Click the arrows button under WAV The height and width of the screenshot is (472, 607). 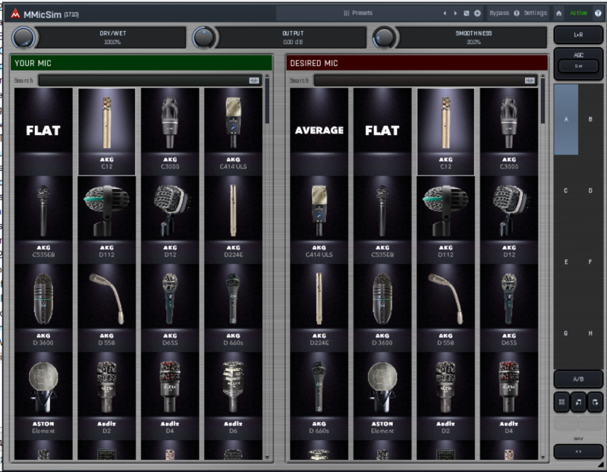[578, 452]
